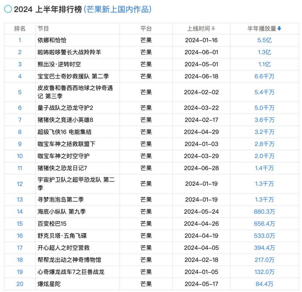This screenshot has width=302, height=292.
Task: Click the teal circle icon before the 2024 title
Action: tap(8, 9)
